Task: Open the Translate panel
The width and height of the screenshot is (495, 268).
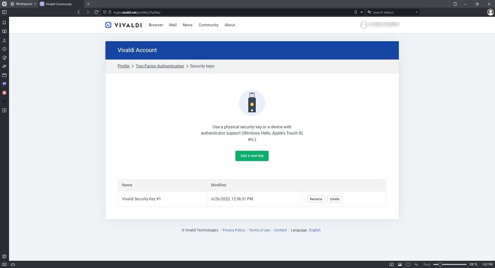Action: (x=4, y=66)
